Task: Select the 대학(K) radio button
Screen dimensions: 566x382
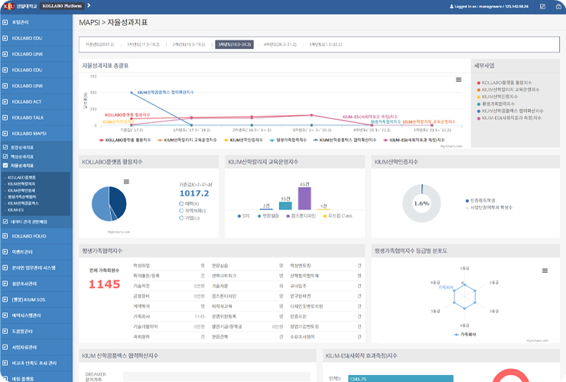Action: click(181, 204)
